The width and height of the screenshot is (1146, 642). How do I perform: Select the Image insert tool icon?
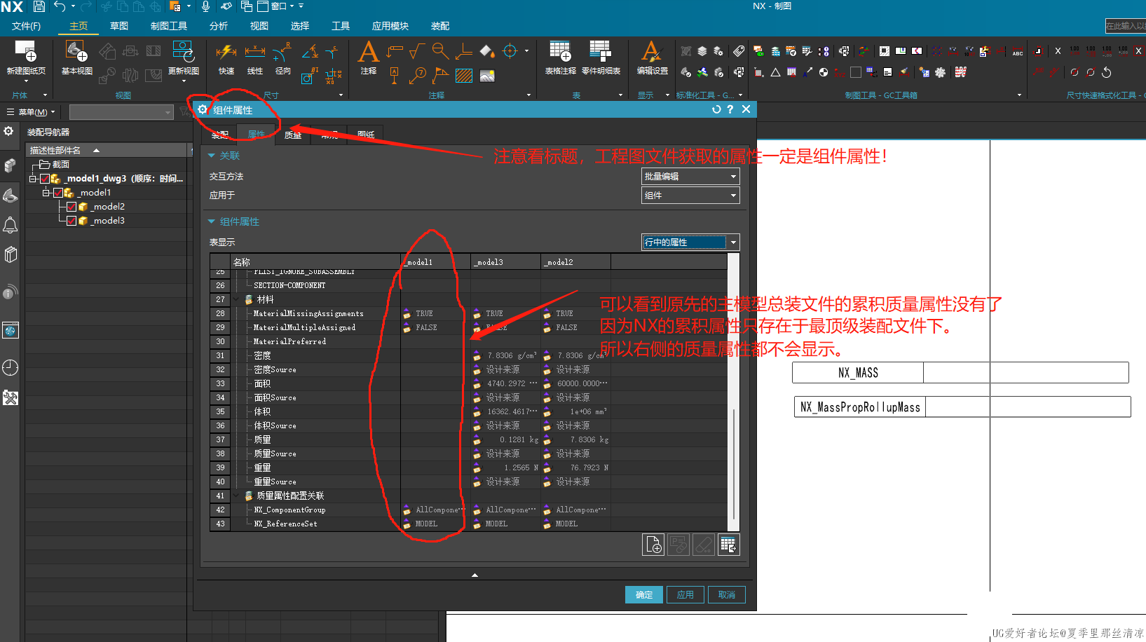[x=487, y=75]
